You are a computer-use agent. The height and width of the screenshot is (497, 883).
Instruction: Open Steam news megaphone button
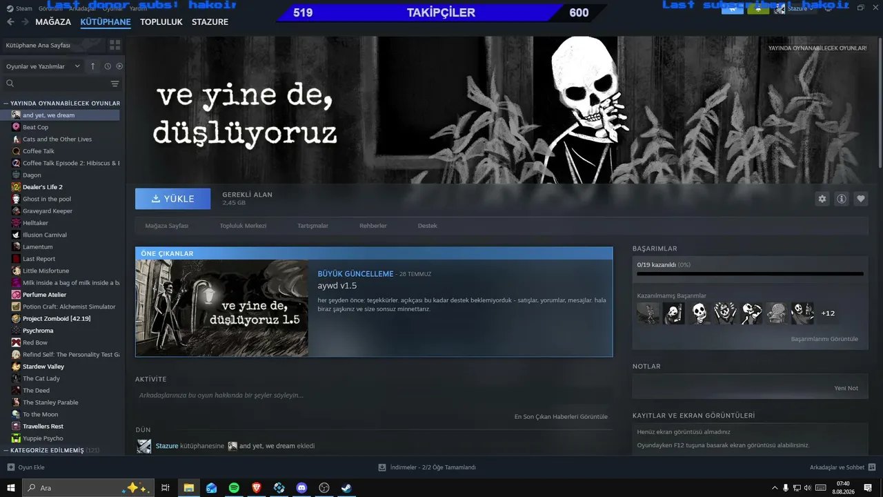pos(733,8)
